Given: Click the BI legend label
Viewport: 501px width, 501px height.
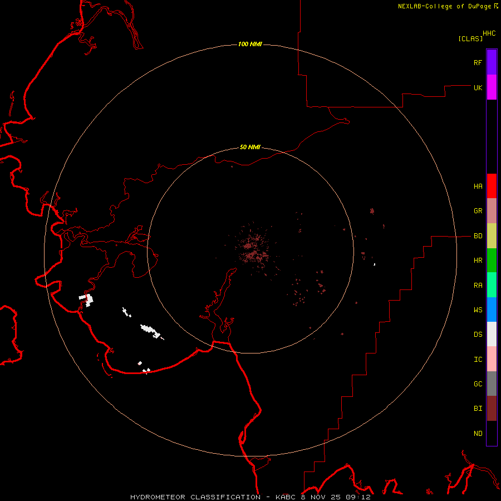Looking at the screenshot, I should 478,409.
